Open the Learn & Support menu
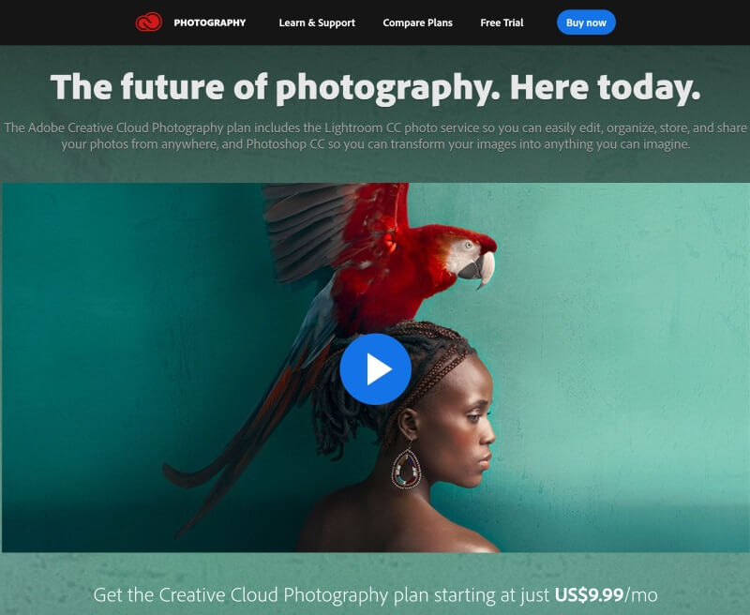This screenshot has width=750, height=615. pyautogui.click(x=317, y=22)
